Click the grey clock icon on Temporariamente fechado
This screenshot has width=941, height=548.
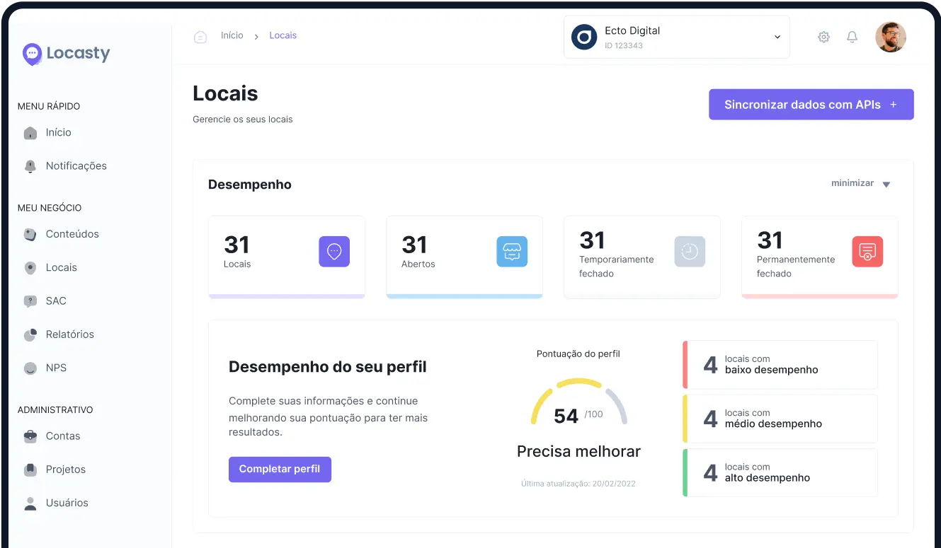point(690,252)
